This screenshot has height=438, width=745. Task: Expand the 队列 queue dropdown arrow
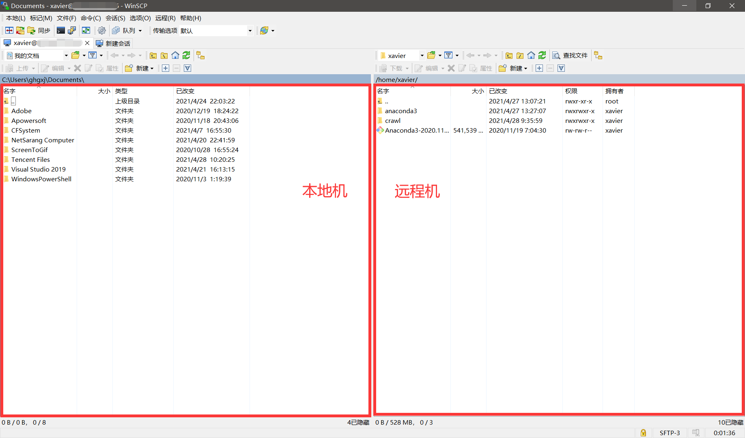(140, 30)
